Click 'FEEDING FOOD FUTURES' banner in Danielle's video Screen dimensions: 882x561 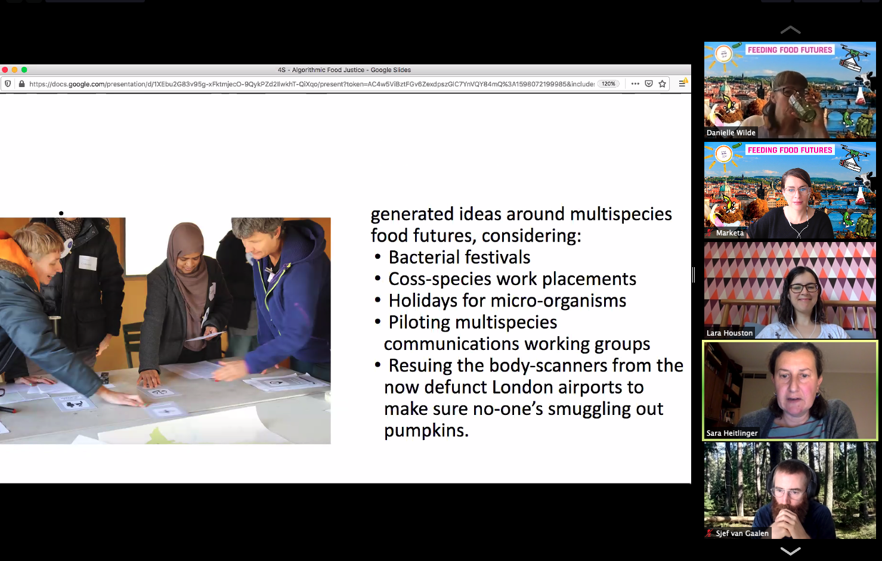pyautogui.click(x=790, y=50)
